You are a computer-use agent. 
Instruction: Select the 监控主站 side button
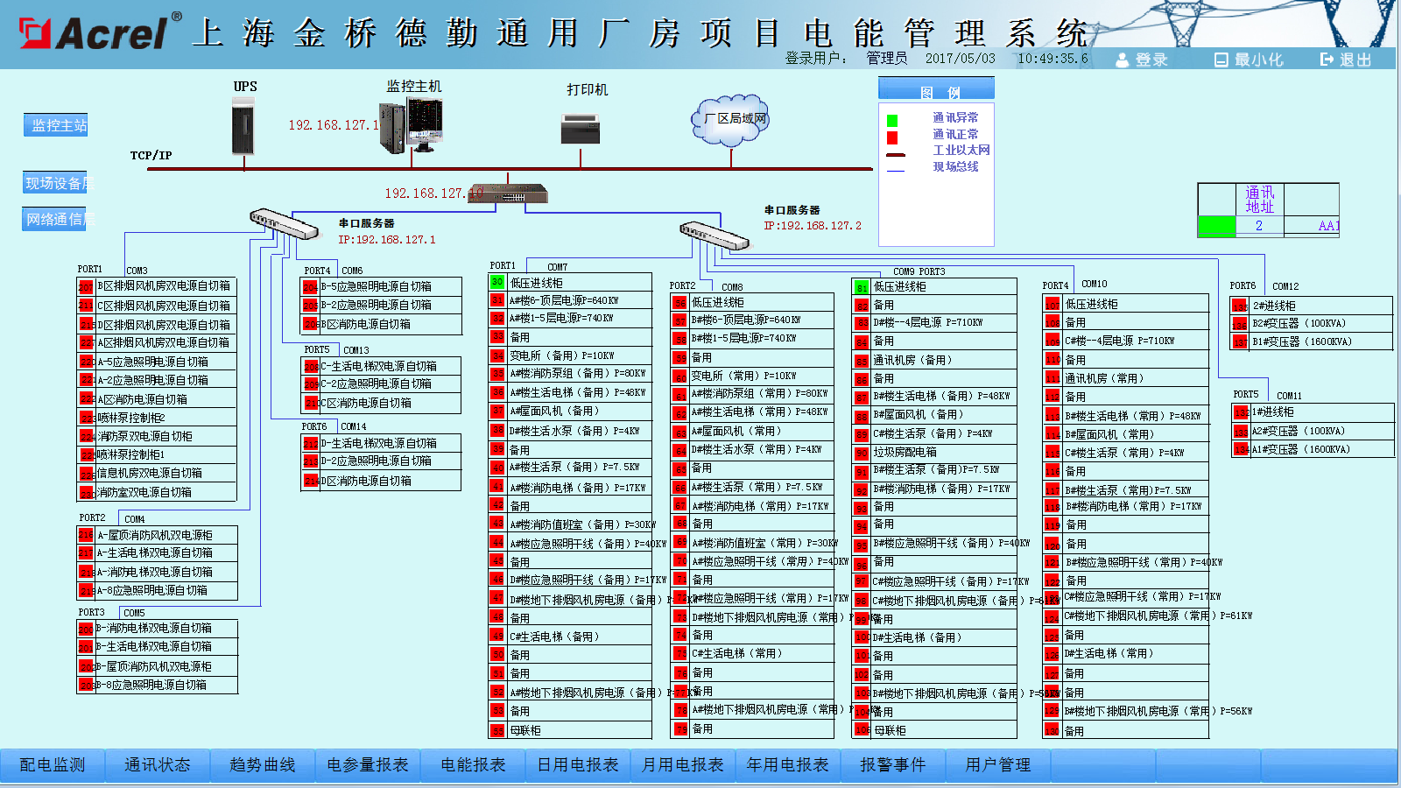pos(56,125)
